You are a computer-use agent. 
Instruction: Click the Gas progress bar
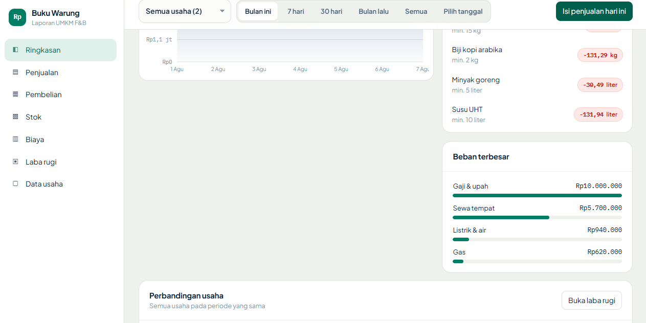[537, 261]
